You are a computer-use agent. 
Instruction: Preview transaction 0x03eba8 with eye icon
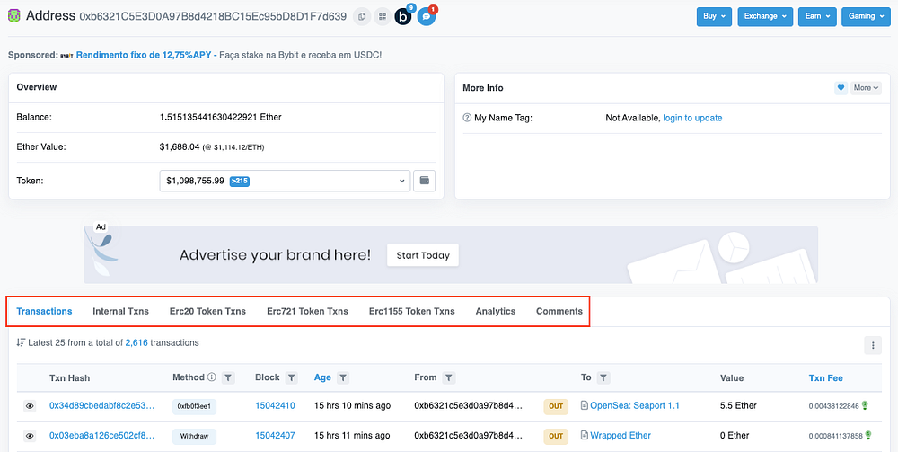[30, 436]
